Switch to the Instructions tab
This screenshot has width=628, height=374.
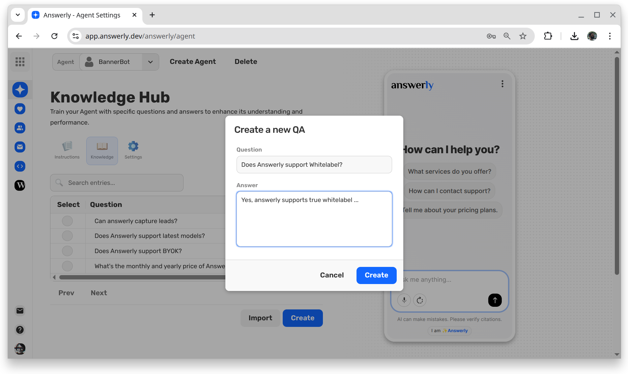tap(67, 151)
